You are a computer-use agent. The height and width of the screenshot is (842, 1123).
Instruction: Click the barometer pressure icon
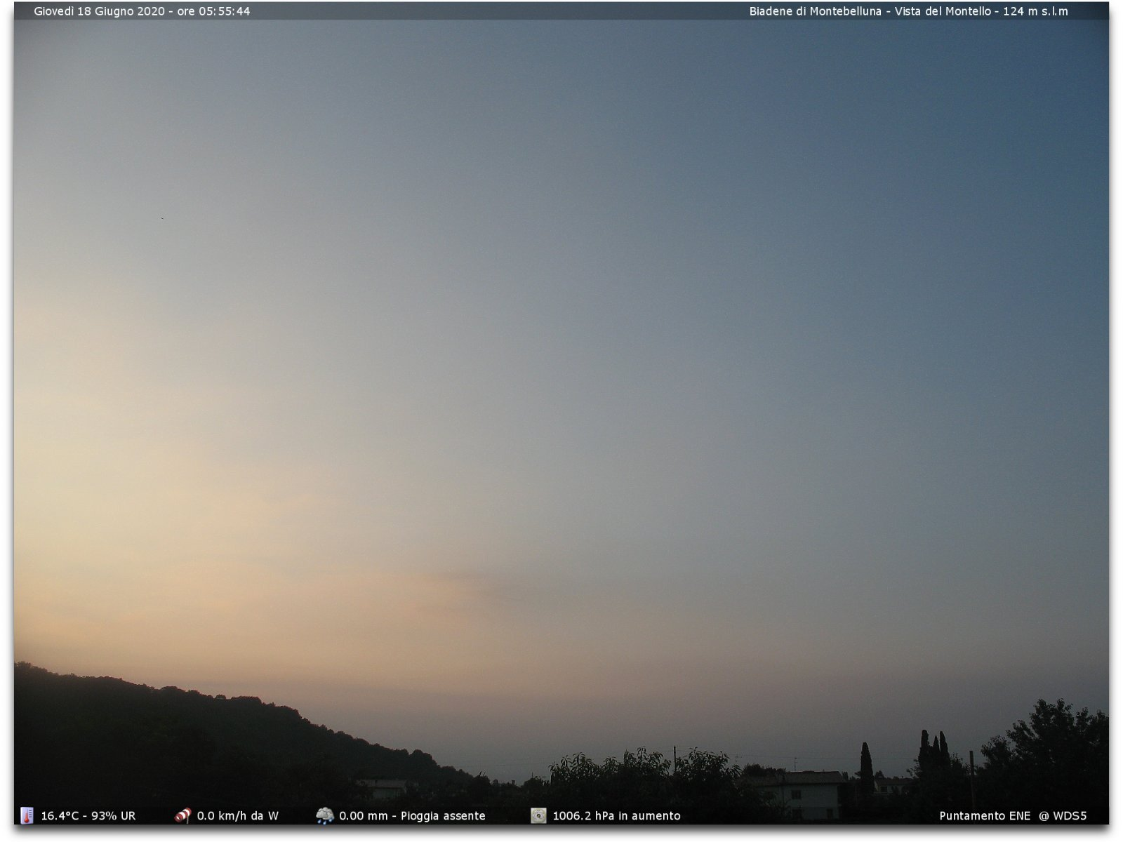coord(538,815)
